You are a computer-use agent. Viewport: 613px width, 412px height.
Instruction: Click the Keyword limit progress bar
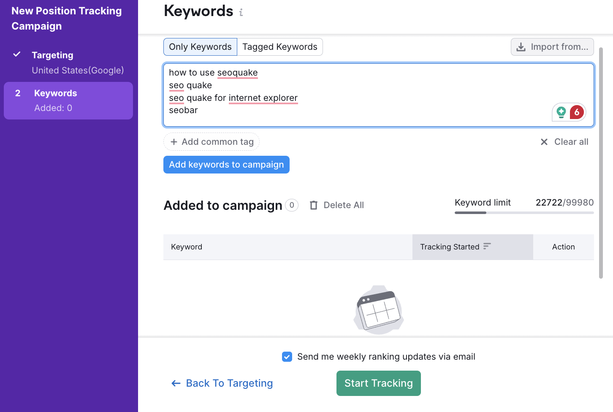coord(524,213)
